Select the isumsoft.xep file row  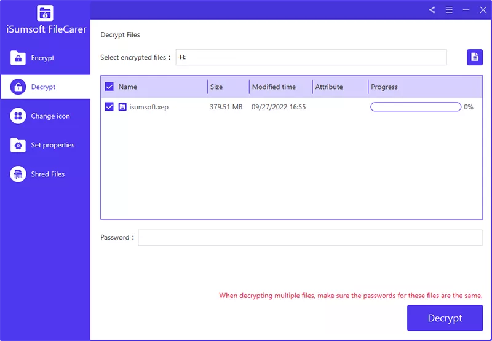tap(149, 107)
